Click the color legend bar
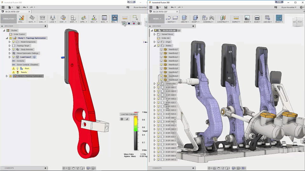 (136, 131)
